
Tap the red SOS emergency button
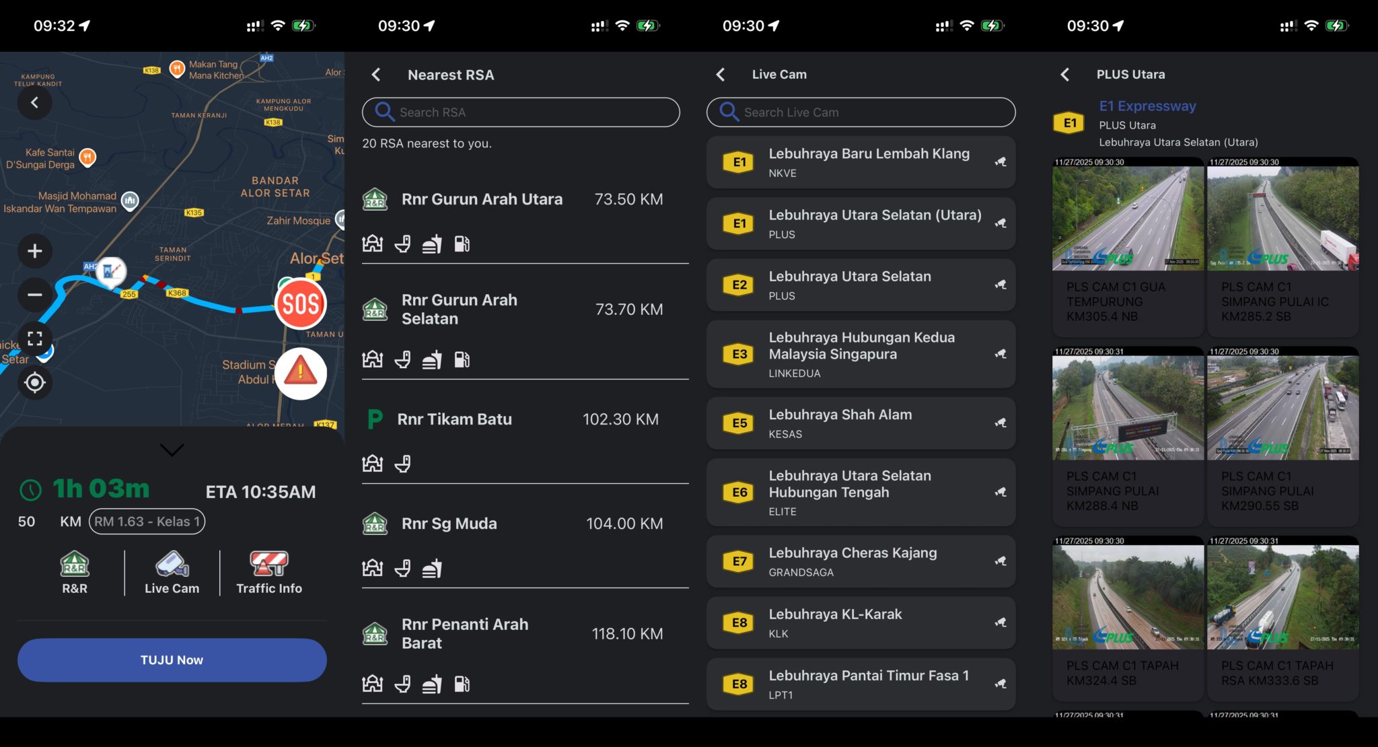[x=300, y=304]
